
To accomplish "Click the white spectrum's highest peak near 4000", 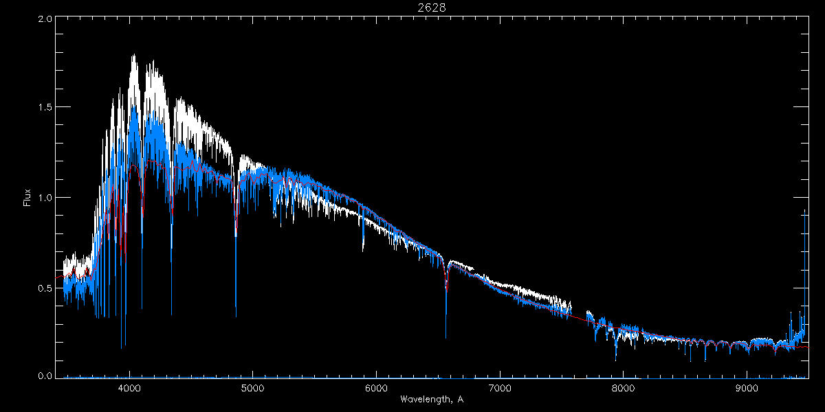I will tap(133, 56).
